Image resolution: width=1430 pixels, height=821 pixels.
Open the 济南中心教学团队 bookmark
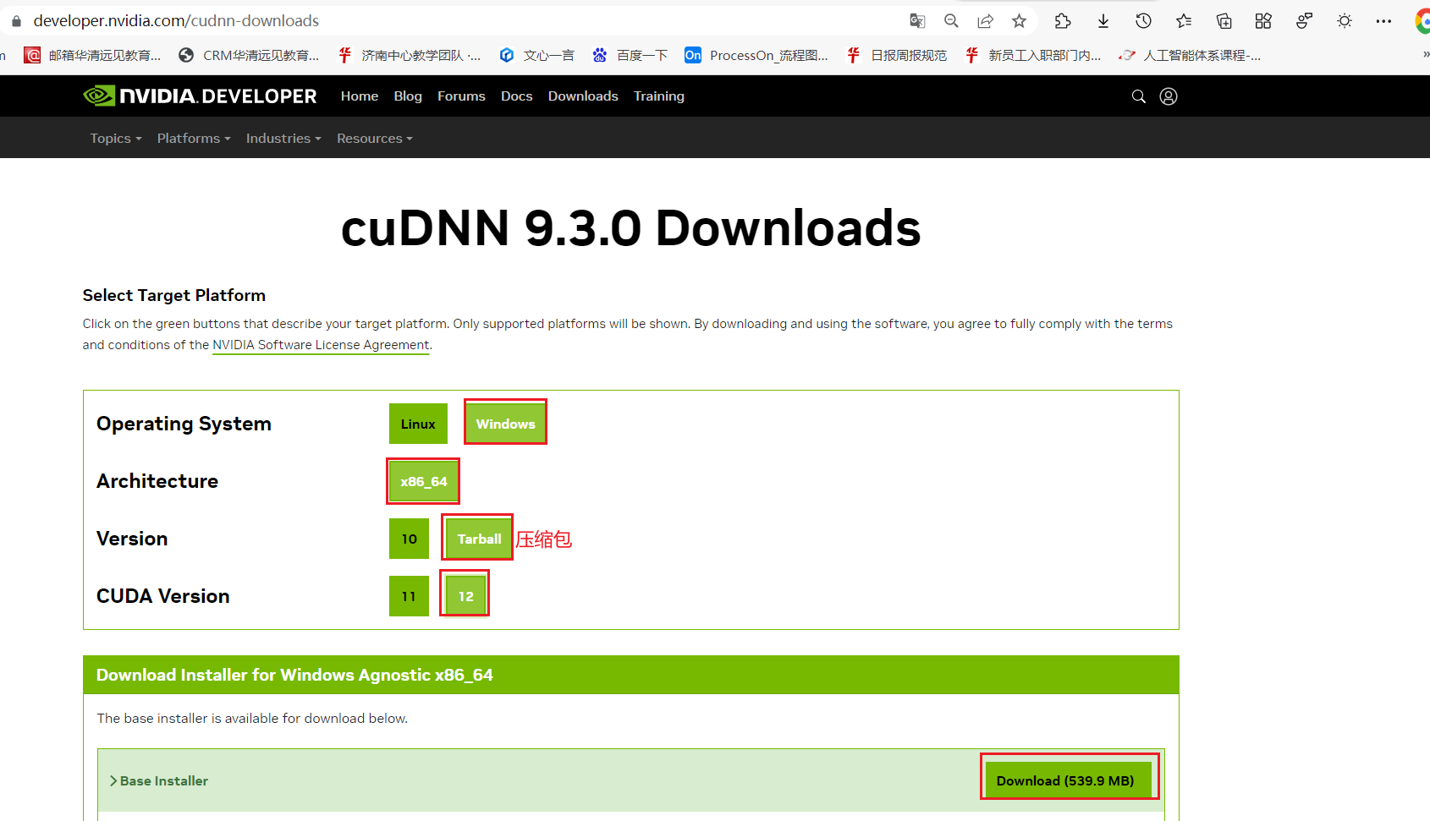[409, 55]
